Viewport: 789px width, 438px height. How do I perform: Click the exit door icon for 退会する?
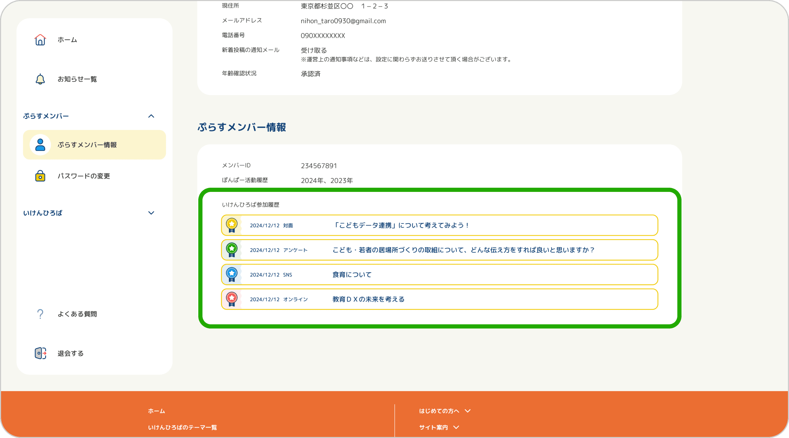pos(40,353)
